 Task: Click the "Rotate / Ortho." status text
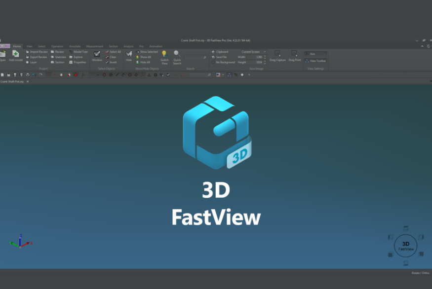tap(421, 273)
